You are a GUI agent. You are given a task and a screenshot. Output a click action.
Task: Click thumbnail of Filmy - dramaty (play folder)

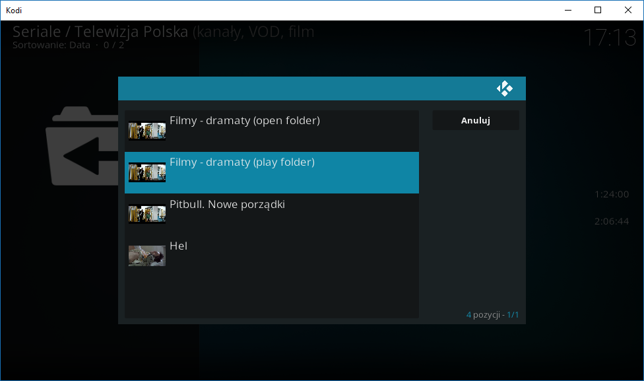point(147,172)
